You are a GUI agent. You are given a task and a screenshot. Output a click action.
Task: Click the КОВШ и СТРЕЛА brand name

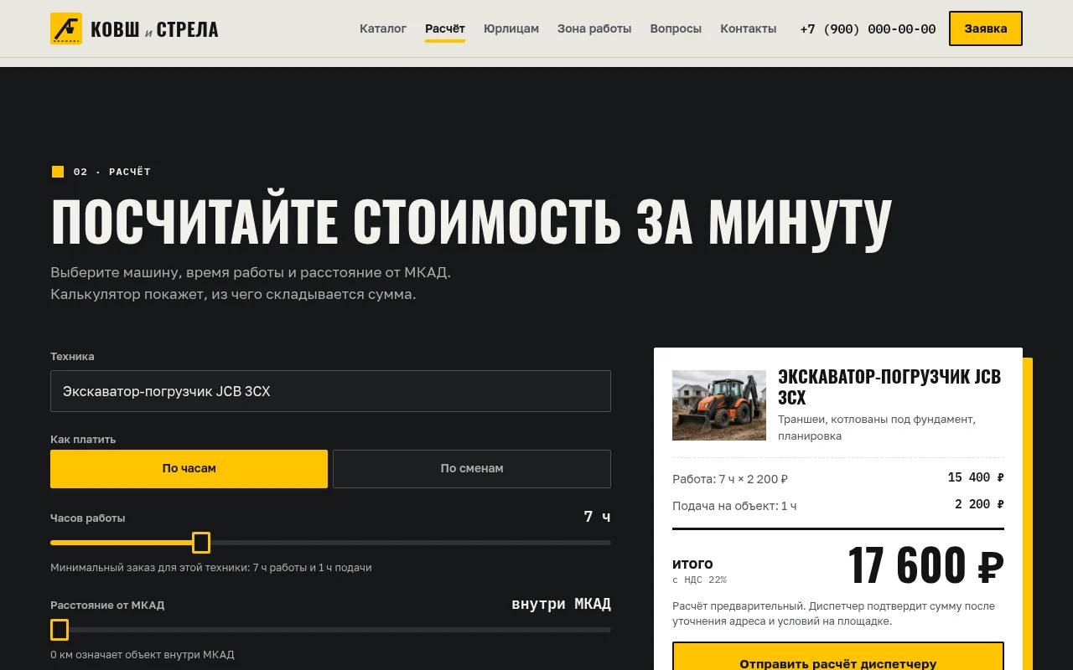pyautogui.click(x=154, y=30)
